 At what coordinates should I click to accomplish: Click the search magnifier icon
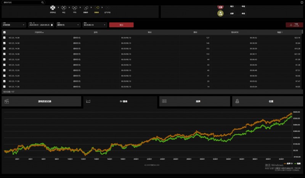coord(41,2)
